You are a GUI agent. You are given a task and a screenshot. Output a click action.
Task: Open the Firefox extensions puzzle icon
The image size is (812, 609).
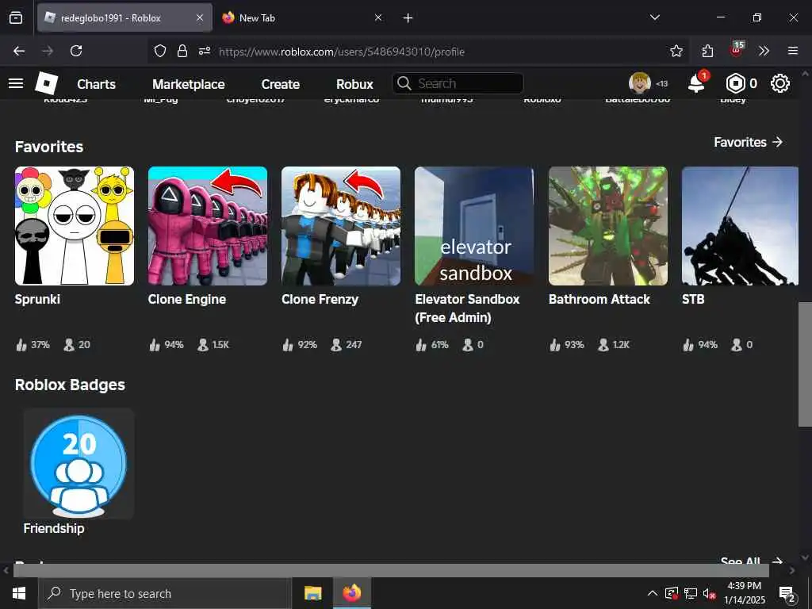click(707, 51)
